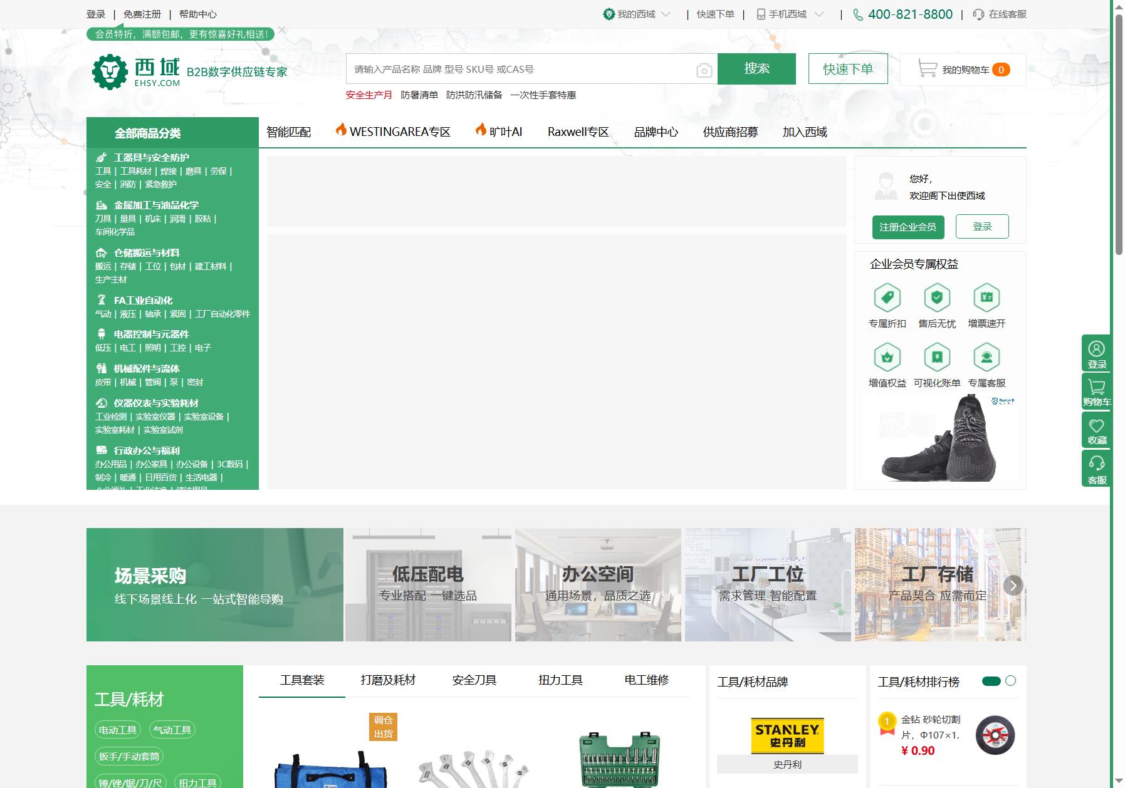Image resolution: width=1125 pixels, height=788 pixels.
Task: Click the green 搜索 button
Action: point(756,69)
